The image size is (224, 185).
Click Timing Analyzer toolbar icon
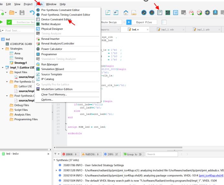[184, 13]
